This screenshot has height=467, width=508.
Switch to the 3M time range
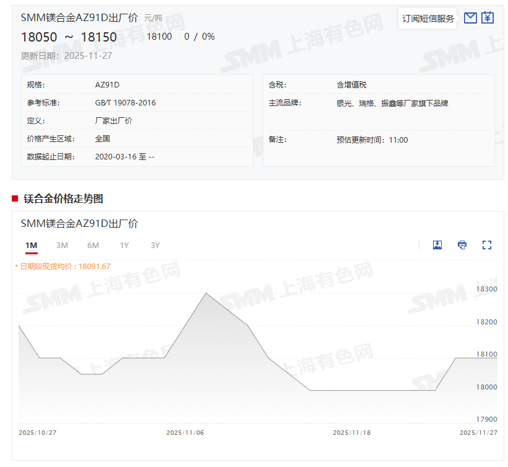pyautogui.click(x=62, y=246)
